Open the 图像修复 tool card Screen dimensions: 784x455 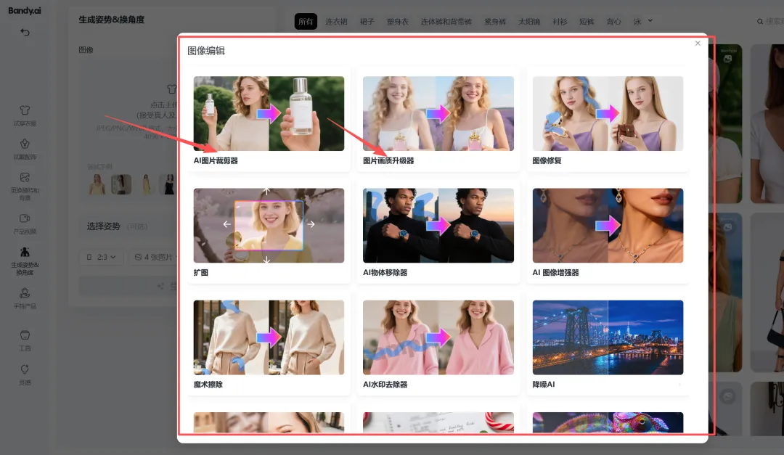click(x=608, y=121)
